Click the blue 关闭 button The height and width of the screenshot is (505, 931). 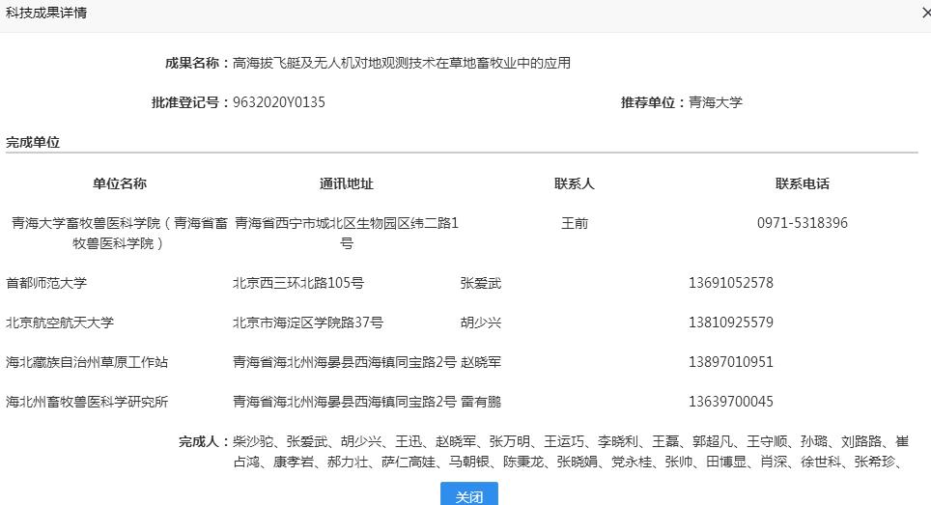(468, 495)
